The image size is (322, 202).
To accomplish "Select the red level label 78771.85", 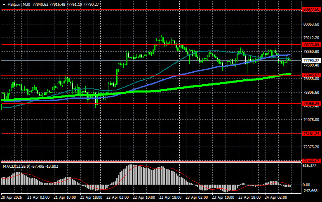I will (x=312, y=45).
